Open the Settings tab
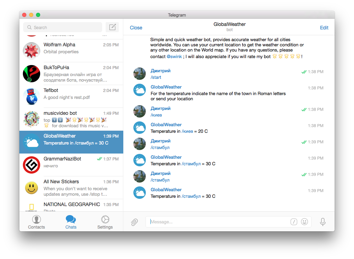This screenshot has width=354, height=259. [105, 222]
